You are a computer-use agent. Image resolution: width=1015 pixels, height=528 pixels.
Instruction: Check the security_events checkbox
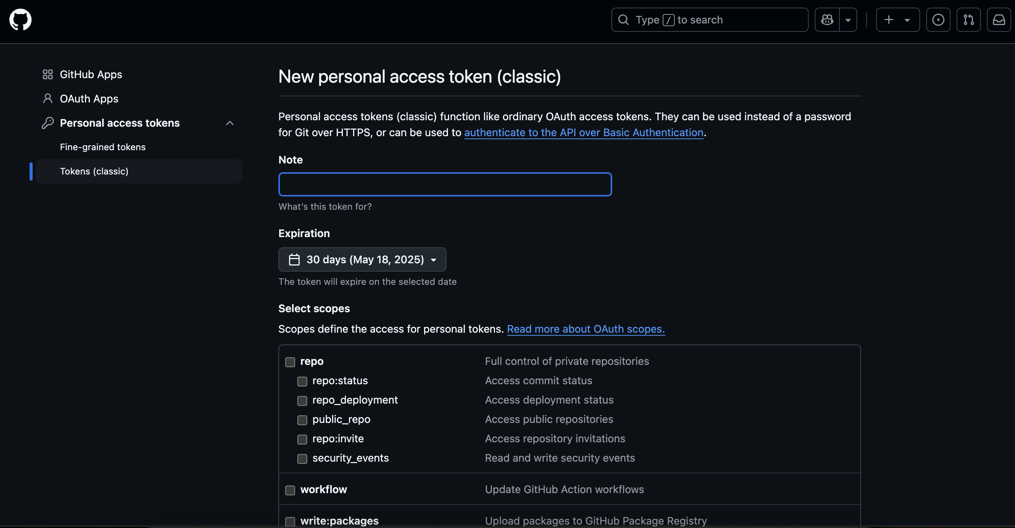302,459
